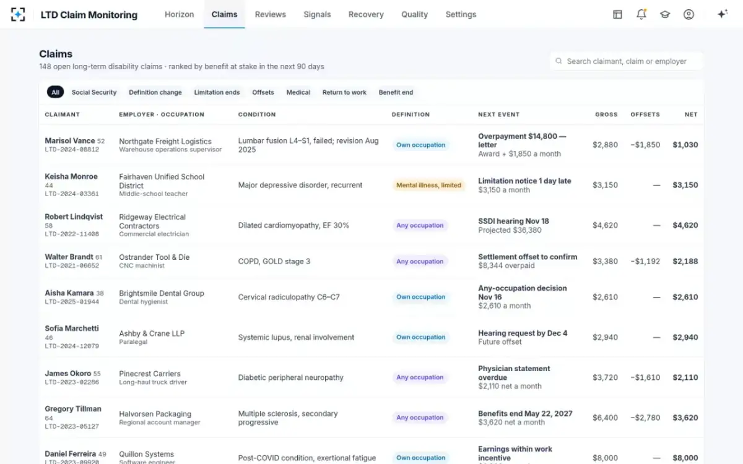Screen dimensions: 743x464
Task: Sort by Condition column header
Action: [x=257, y=114]
